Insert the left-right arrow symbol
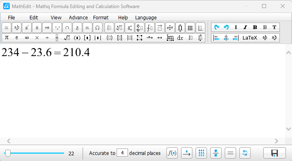Screen dimensions: 292x161 point(160,38)
